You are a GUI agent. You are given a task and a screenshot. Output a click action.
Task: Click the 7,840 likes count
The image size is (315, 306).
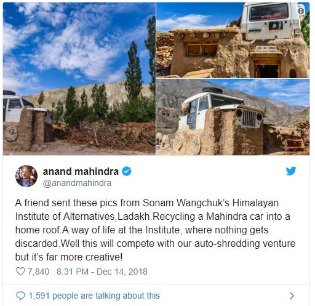[x=38, y=272]
